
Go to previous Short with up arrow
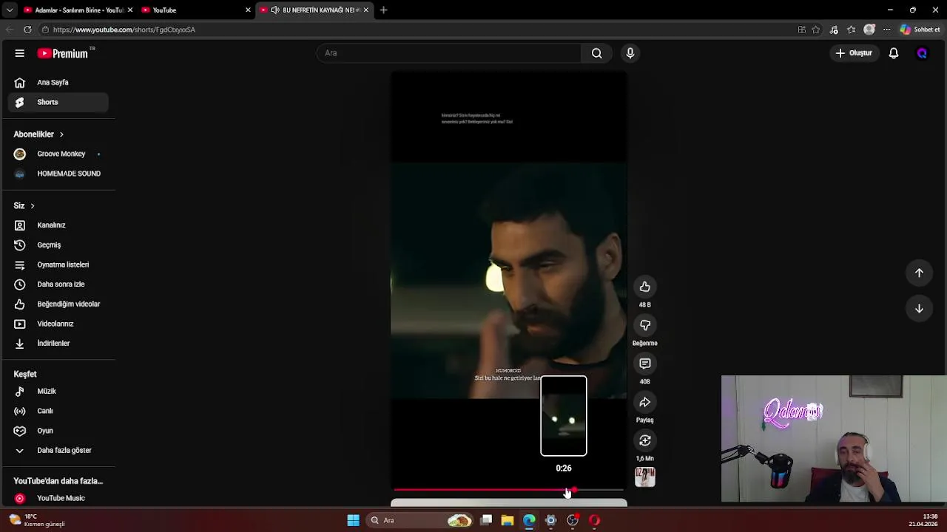click(919, 273)
